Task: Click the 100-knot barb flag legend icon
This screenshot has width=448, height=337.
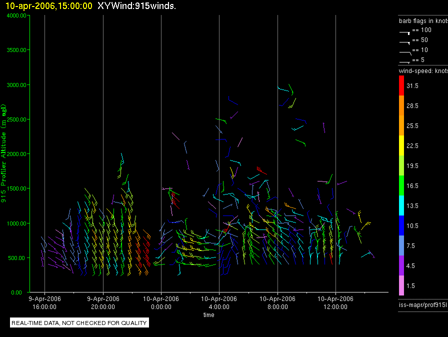Action: coord(404,33)
